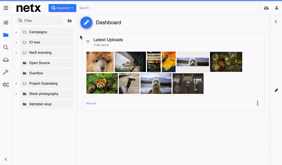Open the red panda thumbnail image

102,83
